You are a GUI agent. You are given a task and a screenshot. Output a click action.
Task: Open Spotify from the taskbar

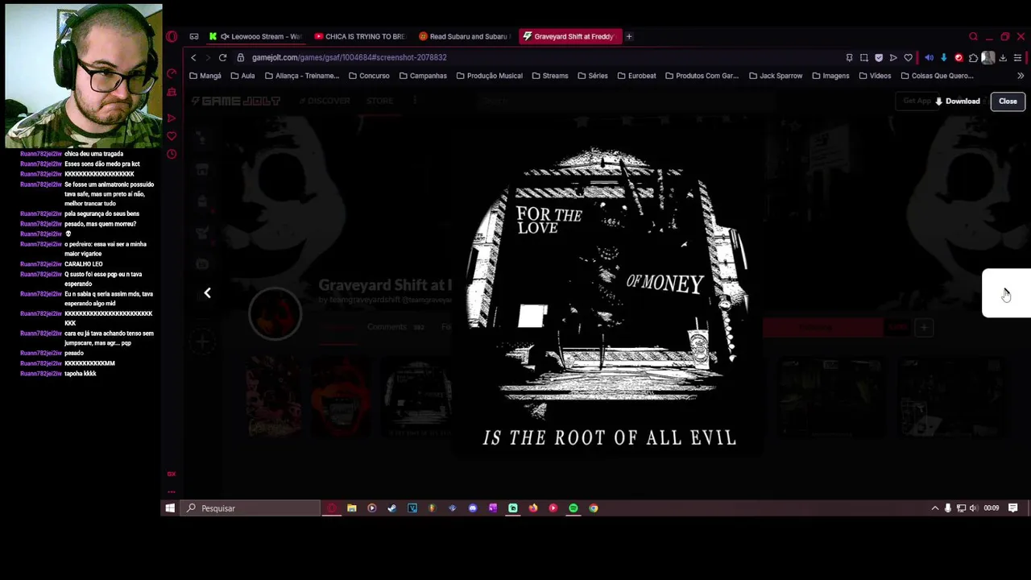point(573,508)
